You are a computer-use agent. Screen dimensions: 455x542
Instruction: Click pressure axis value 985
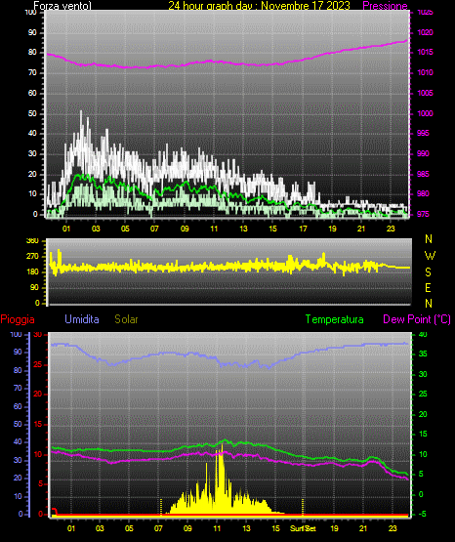tap(423, 174)
